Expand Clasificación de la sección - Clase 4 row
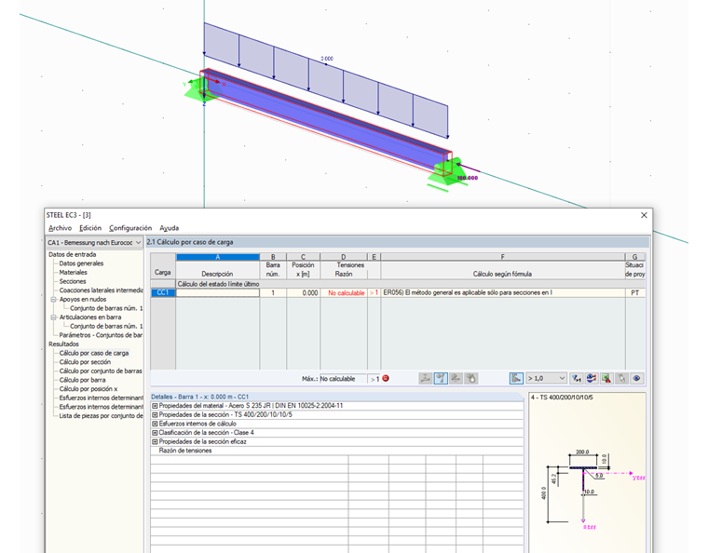The width and height of the screenshot is (708, 553). 155,433
